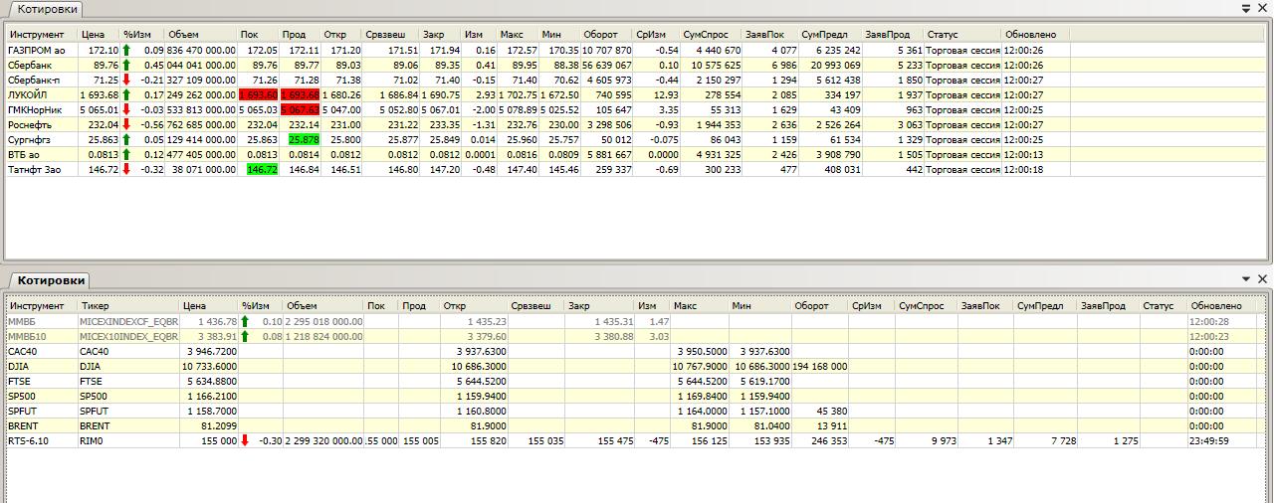Click the green up arrow in the ВТБ ао row
1274x503 pixels.
126,154
